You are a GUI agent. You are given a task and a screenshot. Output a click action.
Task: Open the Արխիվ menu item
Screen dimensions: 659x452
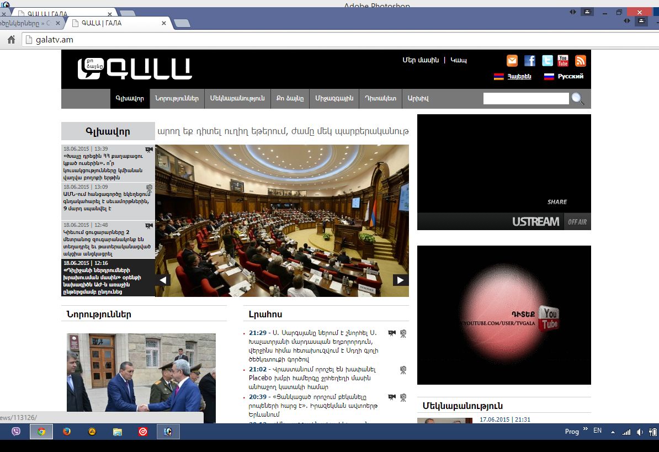418,99
